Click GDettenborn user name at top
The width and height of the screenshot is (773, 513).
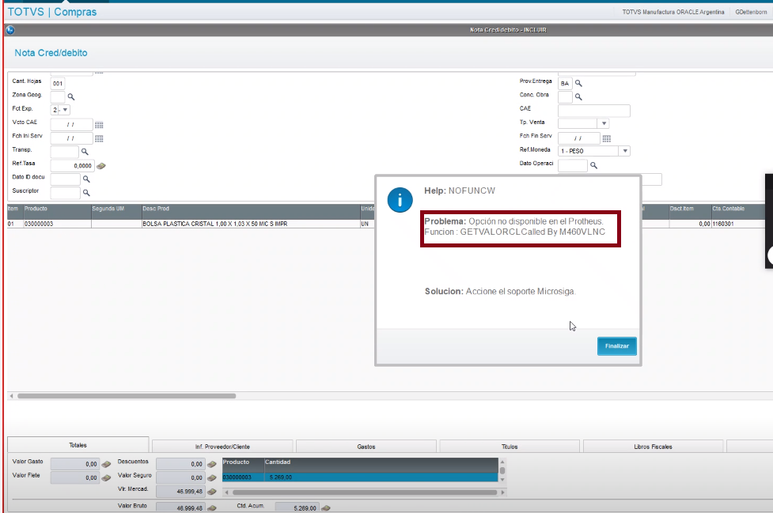coord(751,12)
